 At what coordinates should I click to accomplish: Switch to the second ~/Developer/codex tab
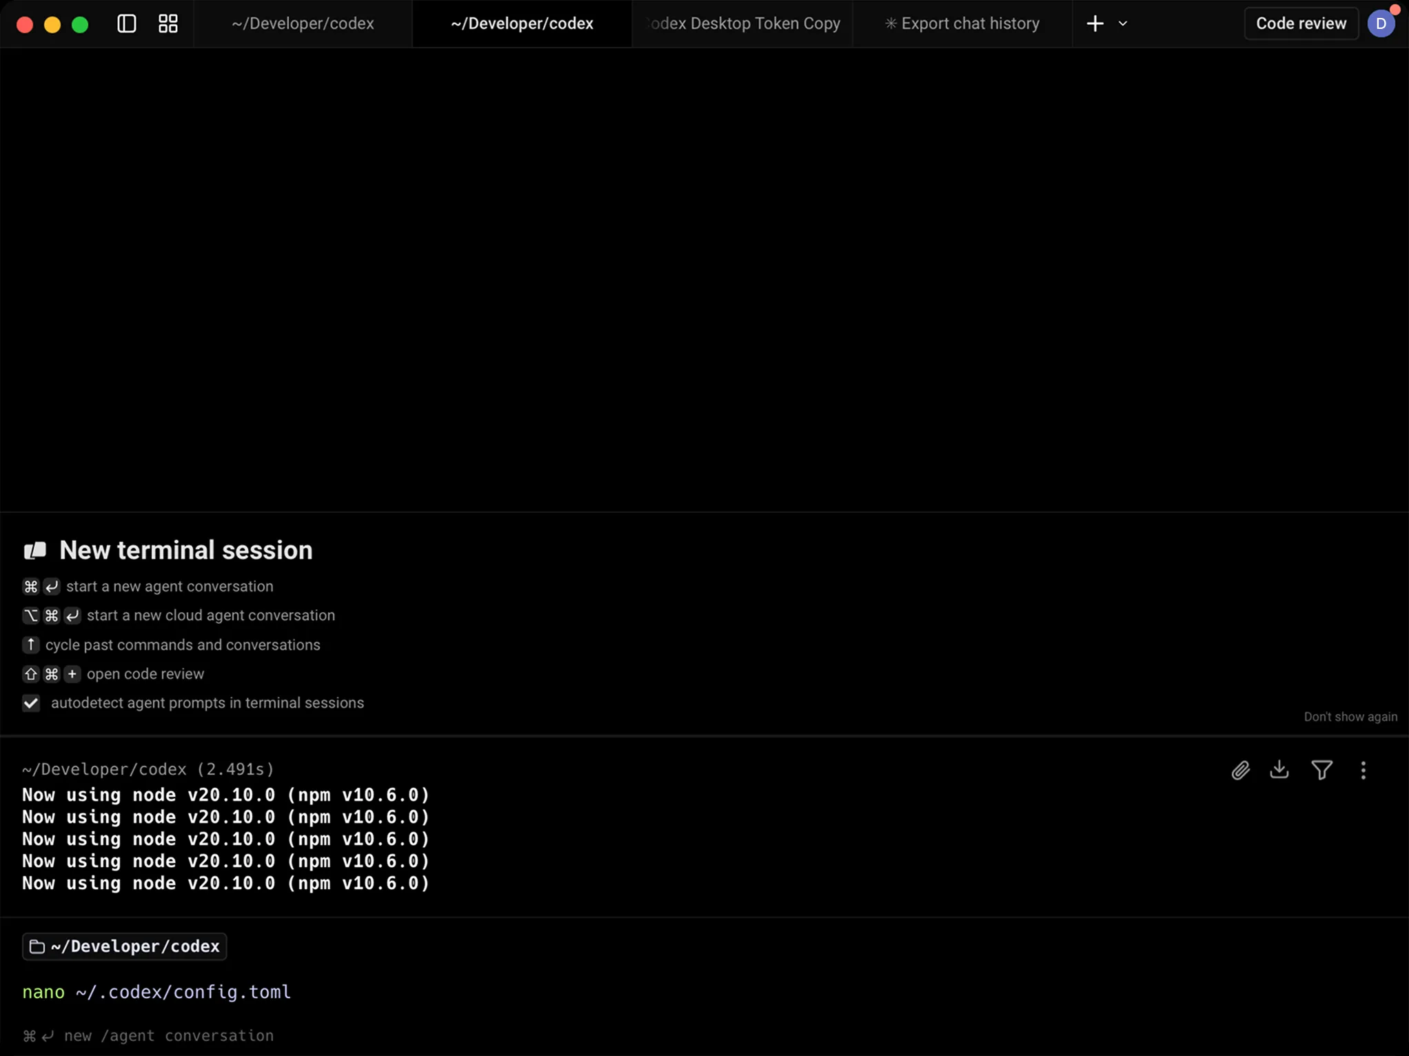pos(521,23)
